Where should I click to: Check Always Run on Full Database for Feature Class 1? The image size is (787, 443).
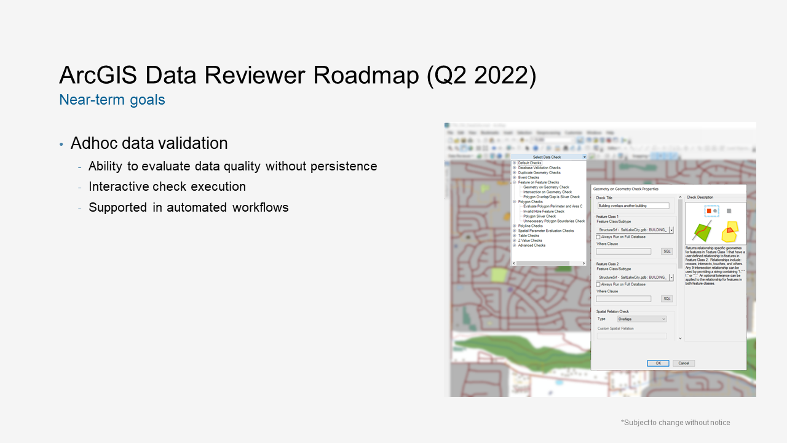[x=598, y=237]
